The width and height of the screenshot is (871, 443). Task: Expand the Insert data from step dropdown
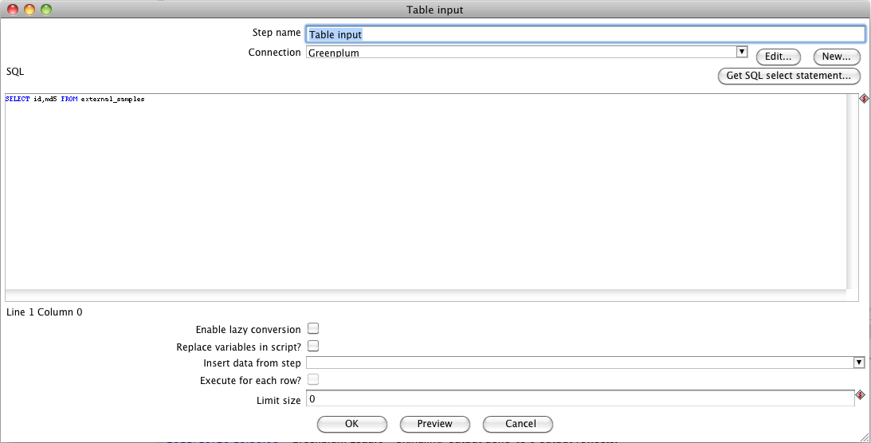click(x=858, y=363)
